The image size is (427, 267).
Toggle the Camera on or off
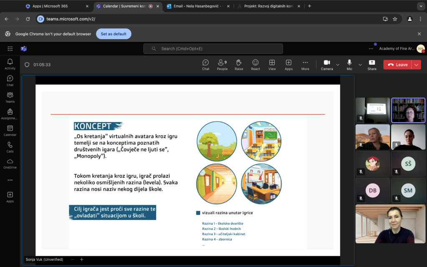click(x=327, y=65)
